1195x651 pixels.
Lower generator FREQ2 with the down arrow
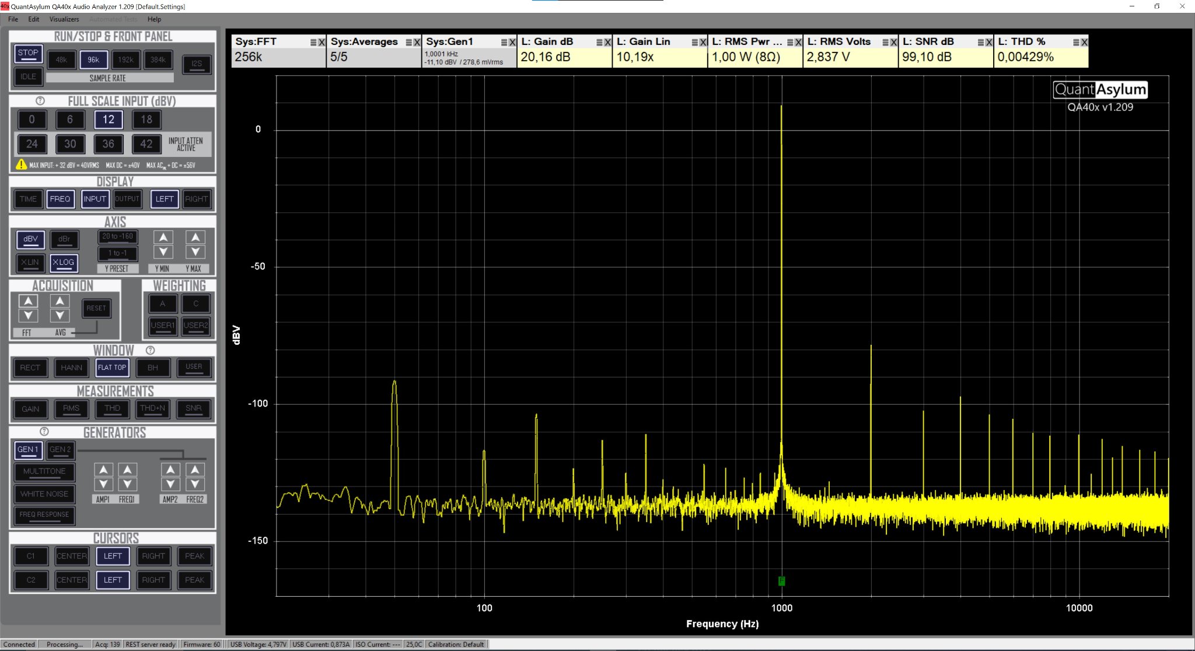click(x=195, y=484)
